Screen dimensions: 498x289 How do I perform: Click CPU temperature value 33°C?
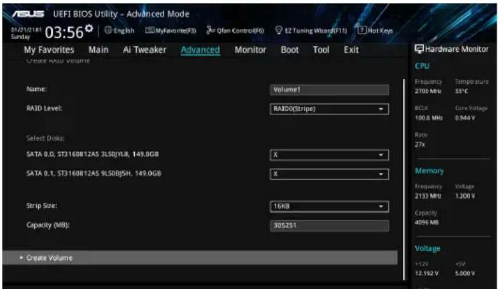coord(461,91)
